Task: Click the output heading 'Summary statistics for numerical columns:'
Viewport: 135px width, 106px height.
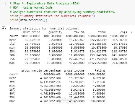Action: (x=44, y=29)
